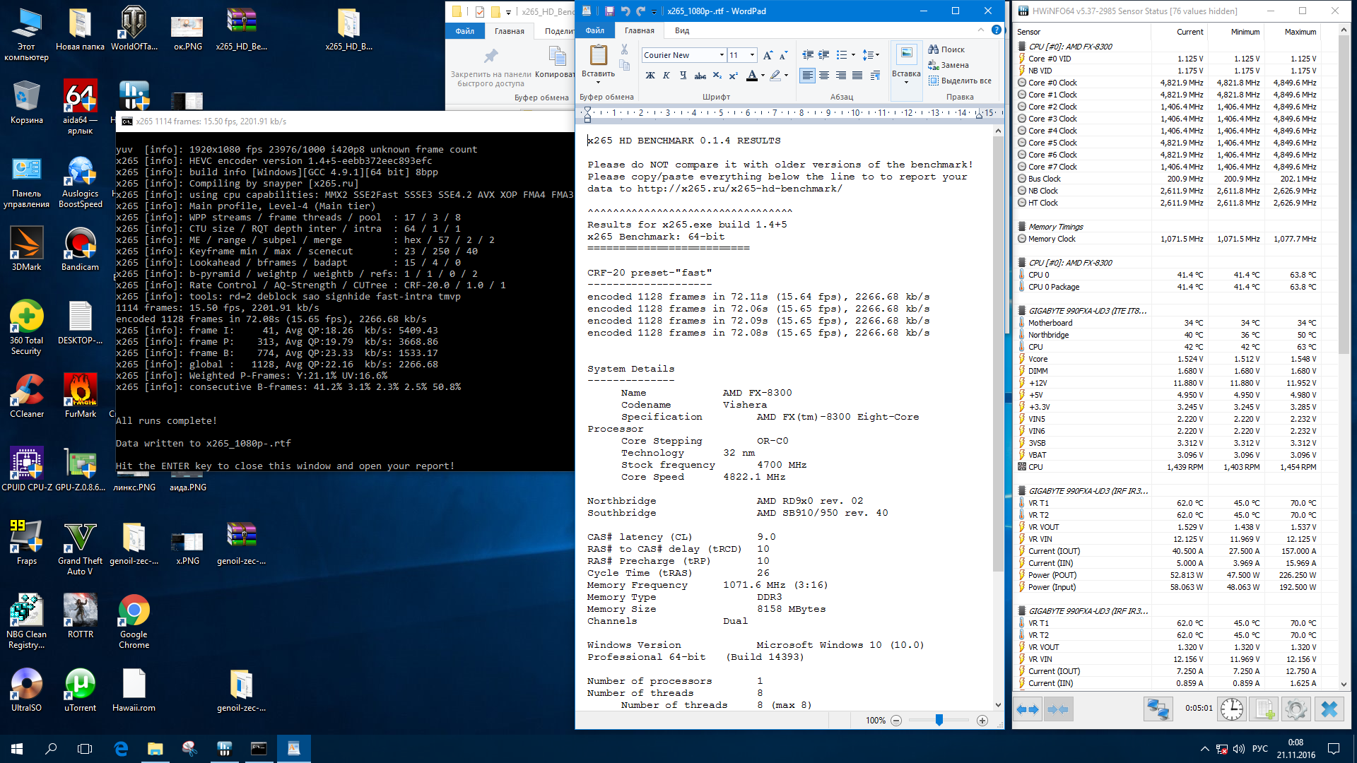Image resolution: width=1357 pixels, height=763 pixels.
Task: Expand the text color arrow
Action: click(x=763, y=76)
